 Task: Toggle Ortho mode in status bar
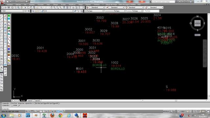[x=35, y=111]
